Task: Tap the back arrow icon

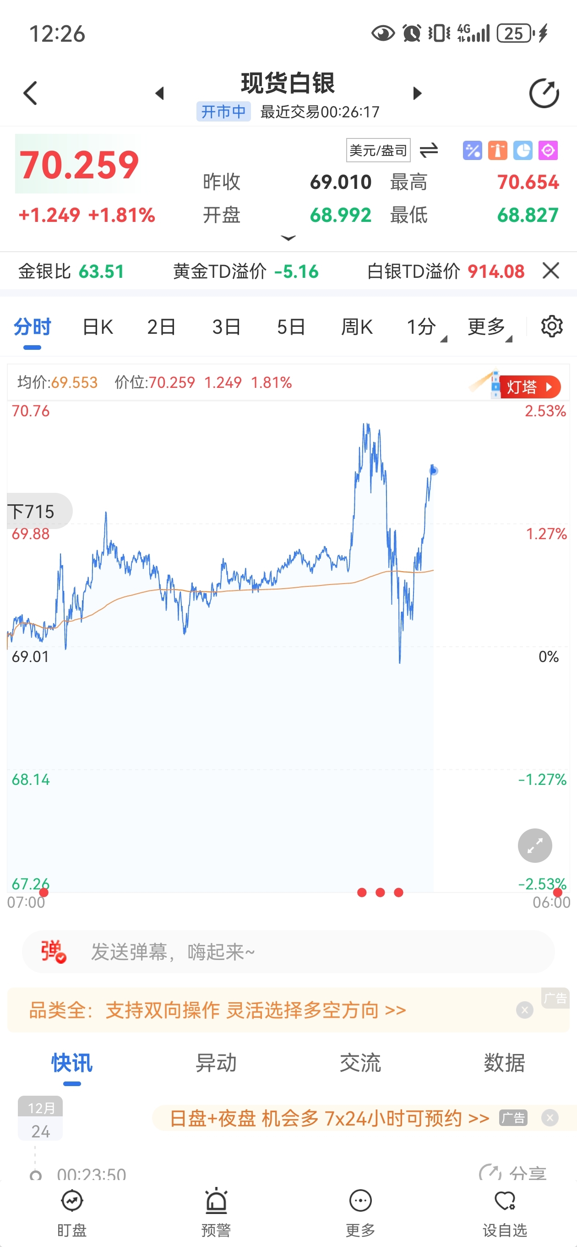Action: pos(31,93)
